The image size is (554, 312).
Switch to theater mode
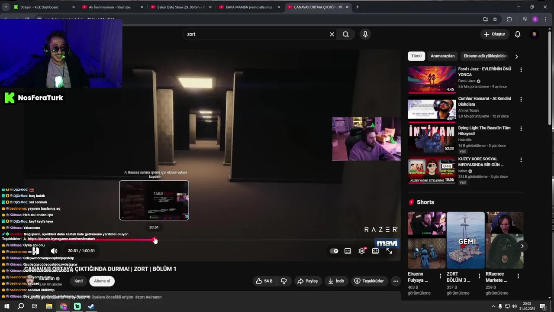(375, 251)
